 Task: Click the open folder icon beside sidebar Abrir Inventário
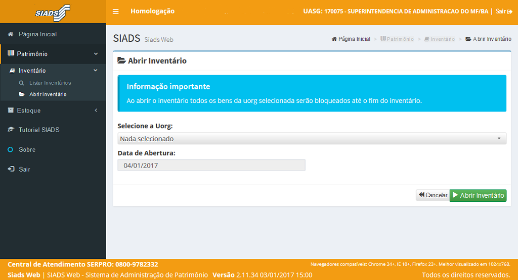(x=22, y=94)
